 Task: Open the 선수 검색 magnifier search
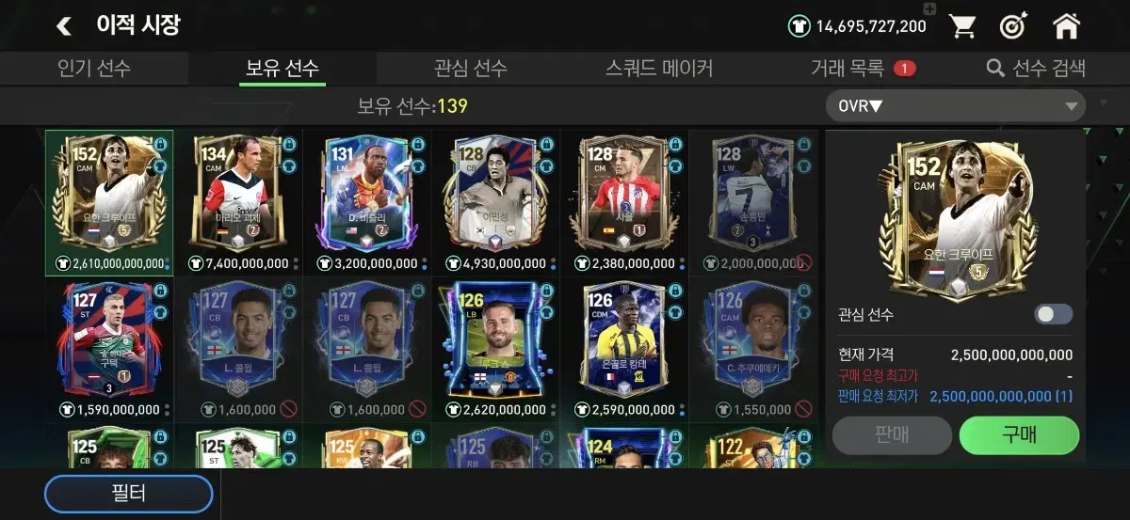(x=1036, y=68)
